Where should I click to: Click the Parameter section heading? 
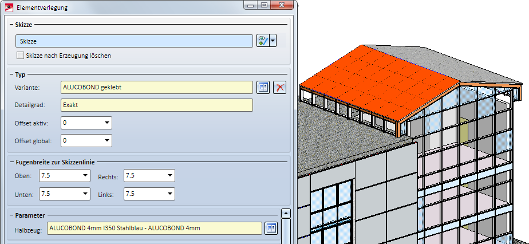pyautogui.click(x=30, y=215)
